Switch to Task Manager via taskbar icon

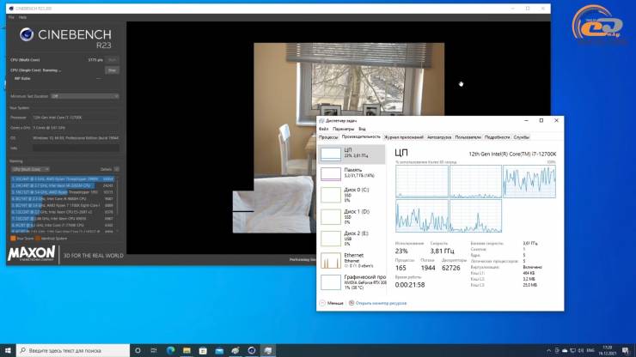[267, 350]
